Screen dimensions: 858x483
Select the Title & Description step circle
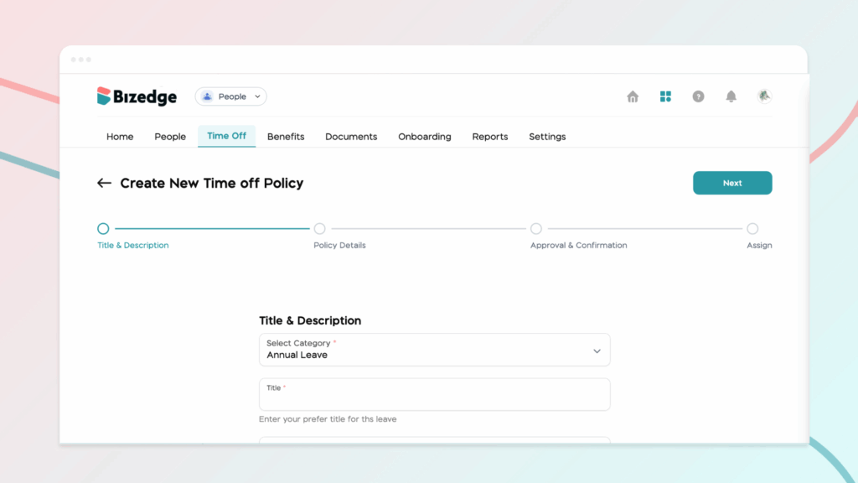pos(103,228)
